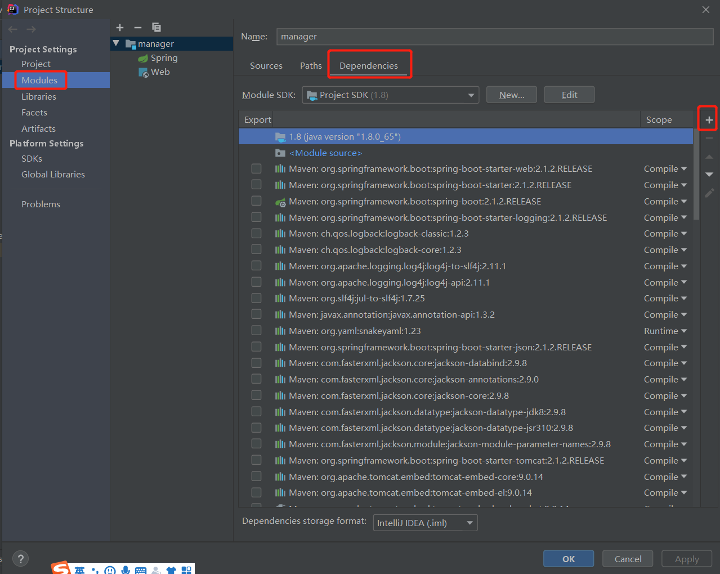Click the New... SDK button

[x=512, y=95]
